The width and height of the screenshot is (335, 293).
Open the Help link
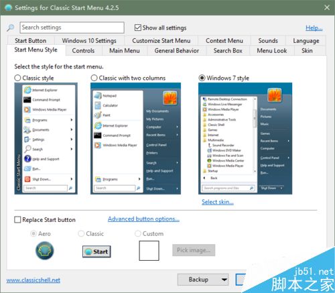pyautogui.click(x=314, y=28)
